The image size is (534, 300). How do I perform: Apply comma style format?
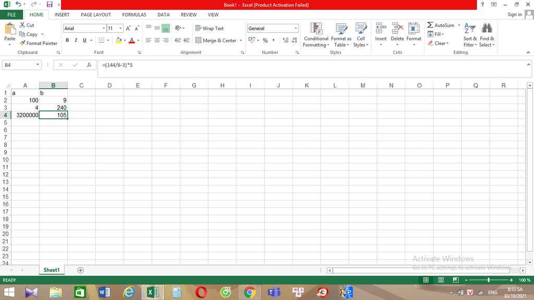click(273, 41)
